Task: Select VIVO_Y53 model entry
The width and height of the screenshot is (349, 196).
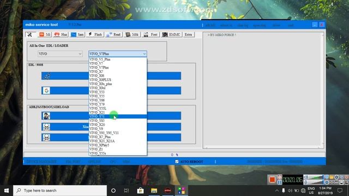Action: click(118, 92)
